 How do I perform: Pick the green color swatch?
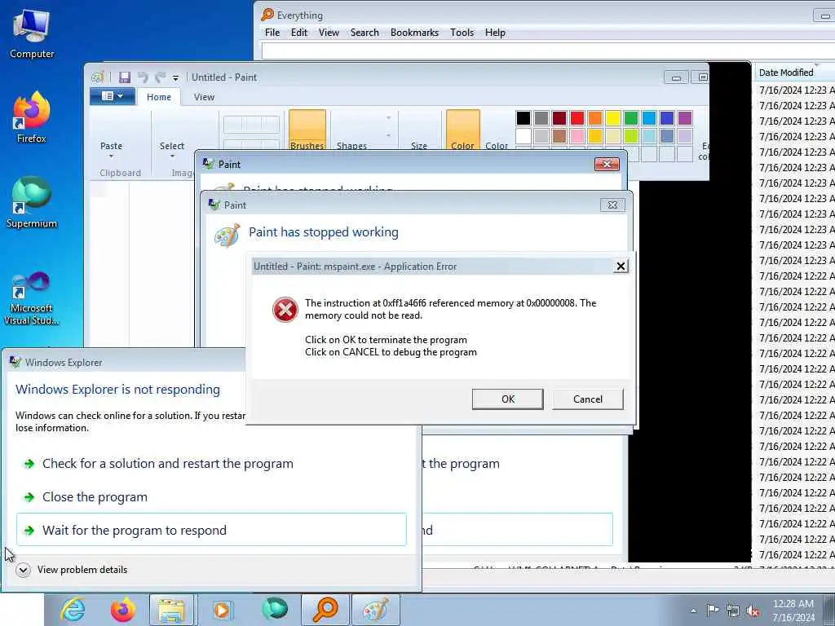631,118
